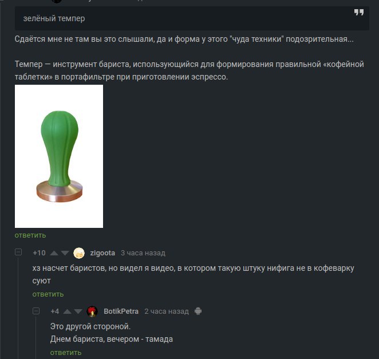This screenshot has width=379, height=359.
Task: Open the green tamper image
Action: (x=59, y=156)
